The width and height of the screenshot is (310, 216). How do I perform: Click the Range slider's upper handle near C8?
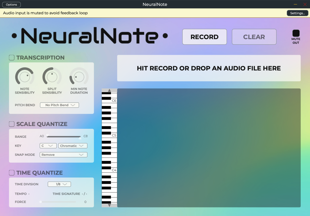point(80,138)
